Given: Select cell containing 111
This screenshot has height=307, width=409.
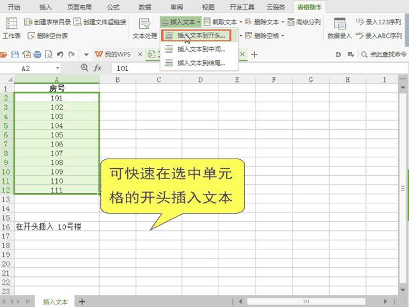Looking at the screenshot, I should pos(57,190).
